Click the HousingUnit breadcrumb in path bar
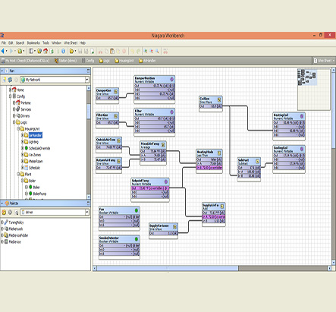Image resolution: width=336 pixels, height=312 pixels. point(124,61)
